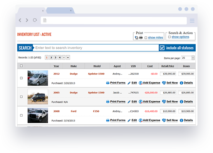Go to the last page with the double arrow
The height and width of the screenshot is (153, 213).
pyautogui.click(x=68, y=58)
